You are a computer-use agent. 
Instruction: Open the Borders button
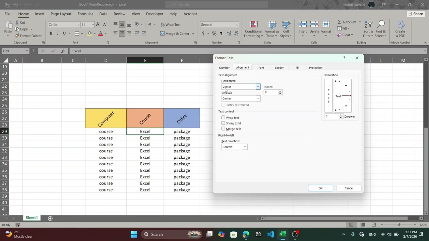pyautogui.click(x=77, y=33)
